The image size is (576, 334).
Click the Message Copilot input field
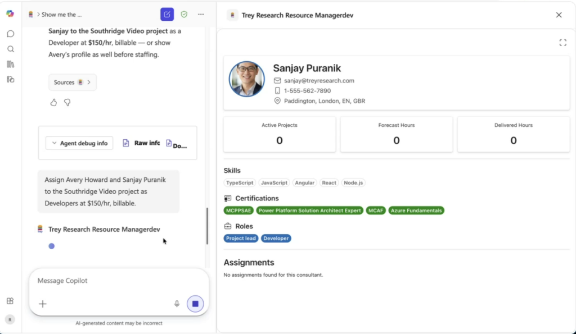coord(118,281)
